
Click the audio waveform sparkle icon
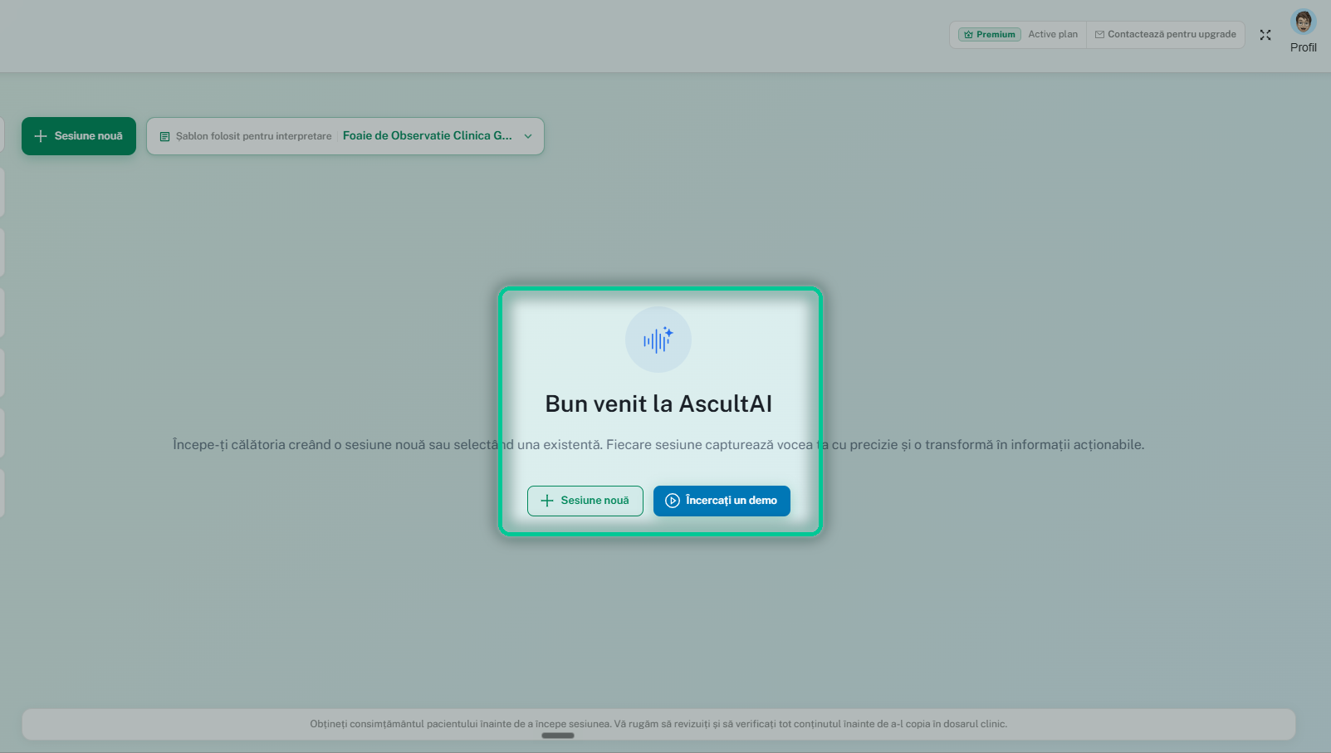(x=658, y=340)
